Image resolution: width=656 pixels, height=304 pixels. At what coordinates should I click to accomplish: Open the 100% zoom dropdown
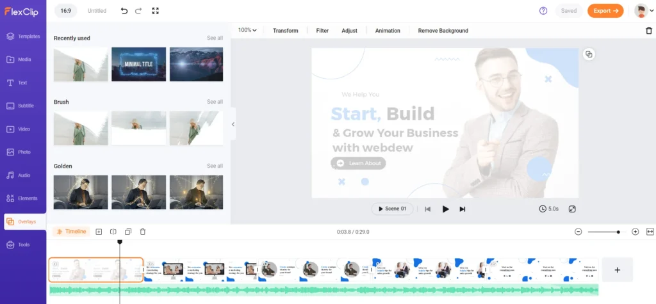coord(247,30)
